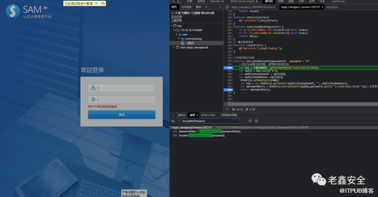The width and height of the screenshot is (378, 197).
Task: Click the pretty-print braces icon
Action: [227, 109]
